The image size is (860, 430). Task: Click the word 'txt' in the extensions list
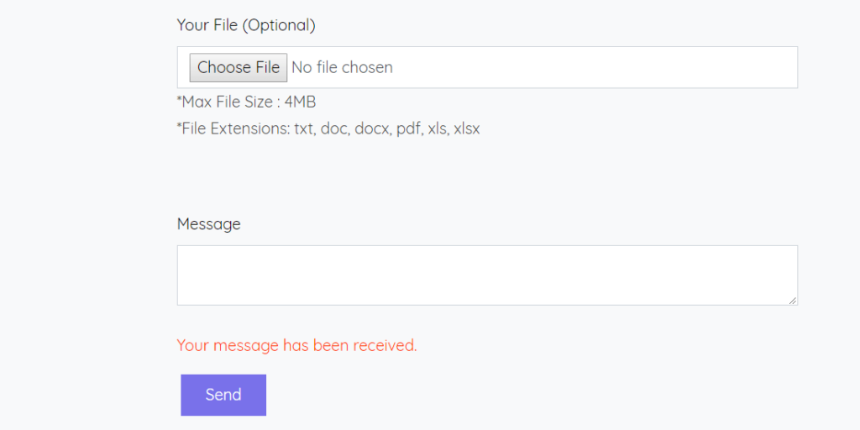point(304,128)
